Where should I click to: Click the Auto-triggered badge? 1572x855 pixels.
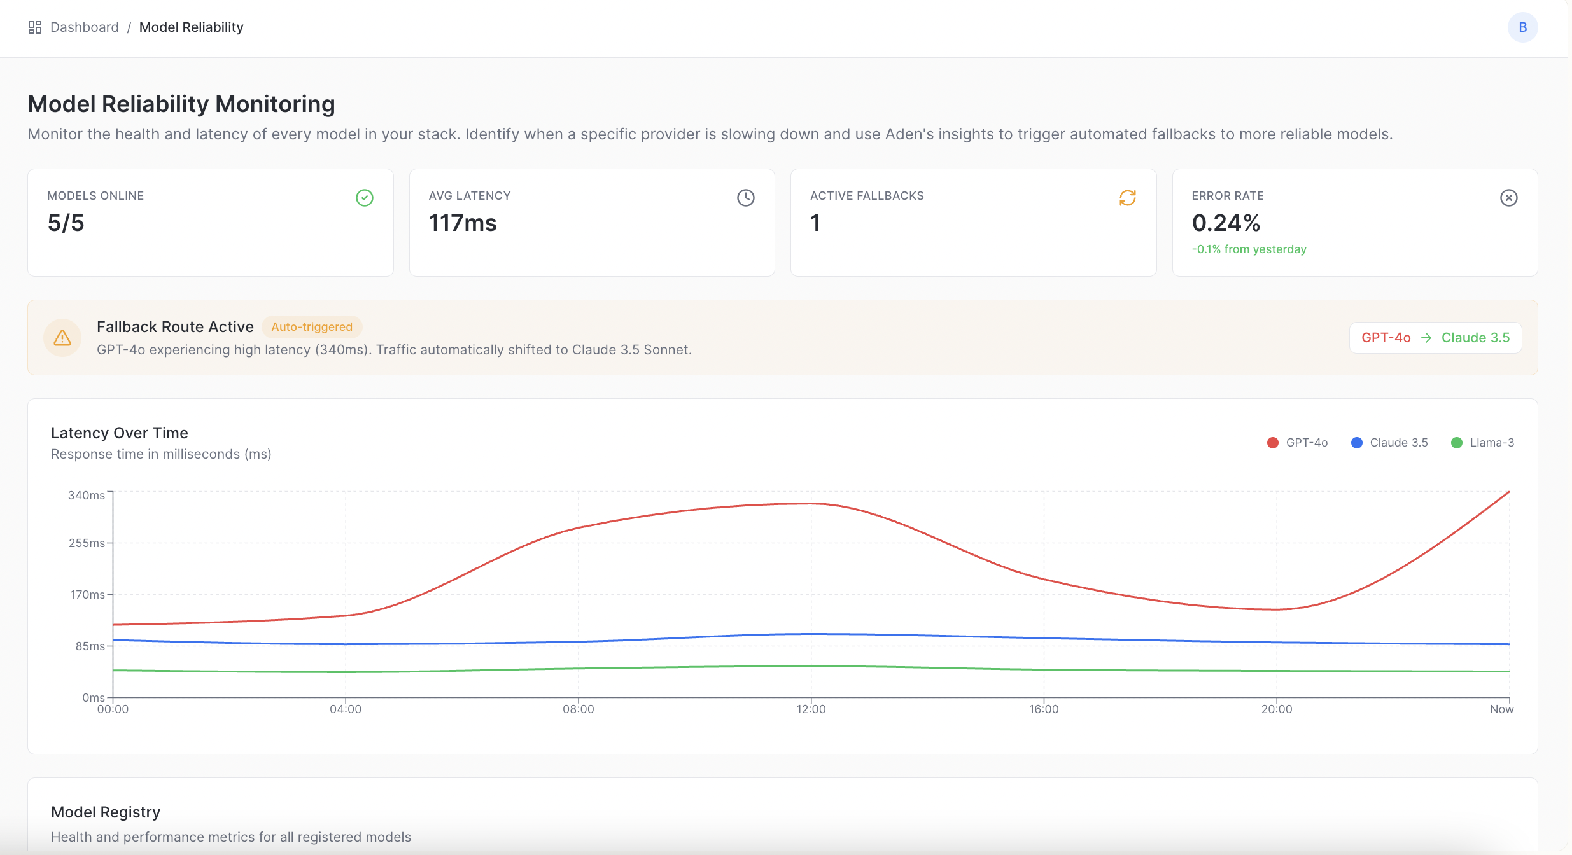tap(312, 327)
